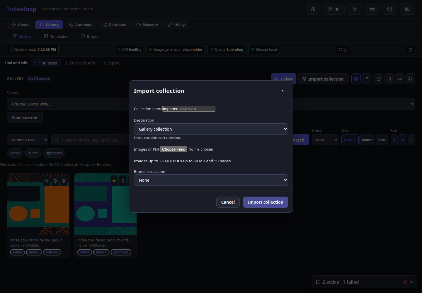Toggle the light theme sun icon
This screenshot has height=293, width=422.
(x=355, y=9)
